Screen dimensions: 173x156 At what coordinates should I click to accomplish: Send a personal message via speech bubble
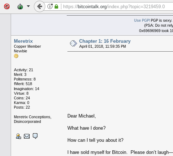coord(35,136)
